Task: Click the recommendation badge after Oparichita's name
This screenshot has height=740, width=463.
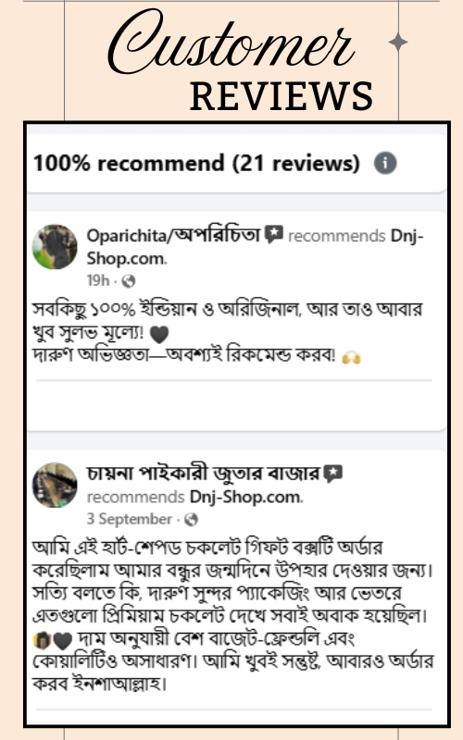Action: [x=273, y=234]
